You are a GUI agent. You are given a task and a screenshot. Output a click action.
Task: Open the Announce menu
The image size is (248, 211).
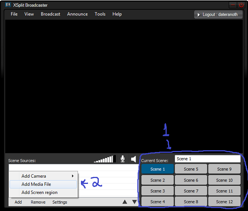(77, 14)
